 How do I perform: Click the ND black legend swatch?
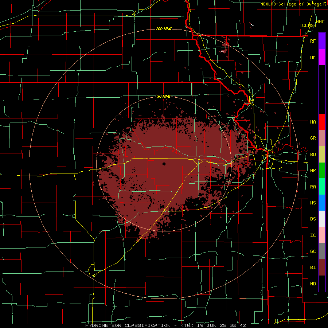(322, 284)
